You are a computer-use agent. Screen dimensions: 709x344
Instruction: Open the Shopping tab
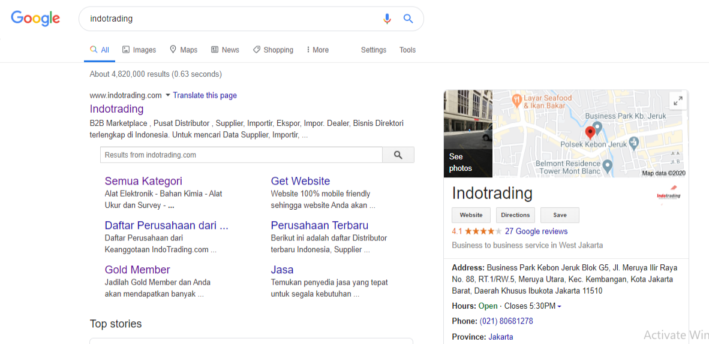click(273, 50)
